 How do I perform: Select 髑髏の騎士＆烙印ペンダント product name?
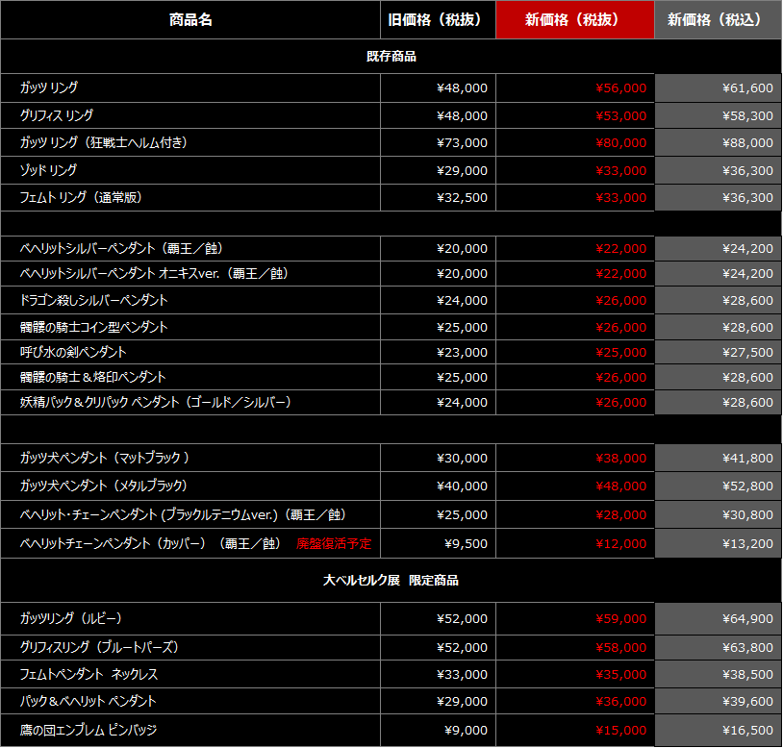click(92, 377)
